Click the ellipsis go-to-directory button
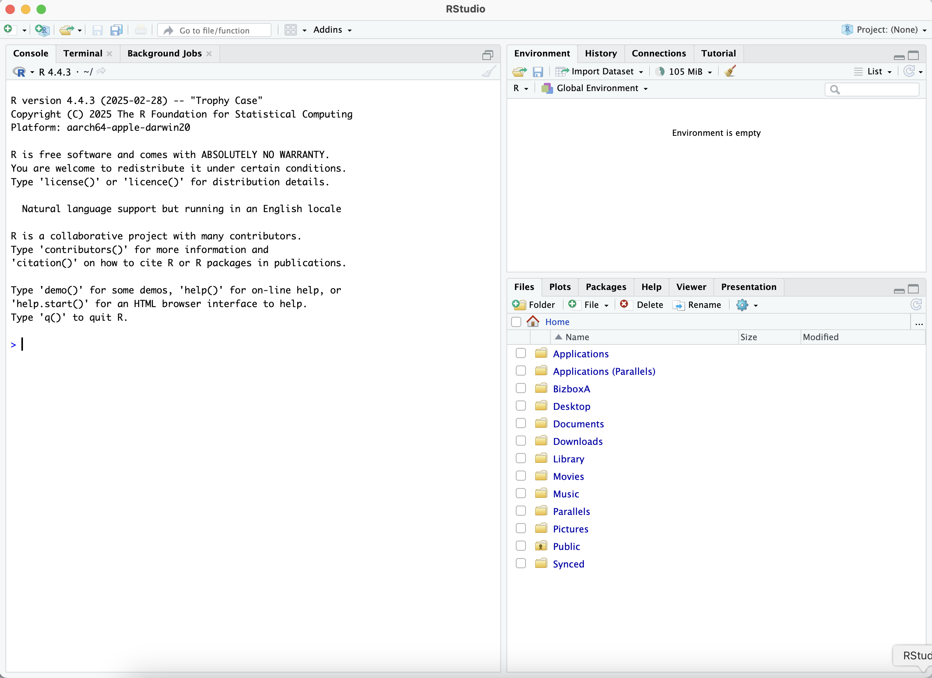Image resolution: width=932 pixels, height=678 pixels. pos(919,323)
